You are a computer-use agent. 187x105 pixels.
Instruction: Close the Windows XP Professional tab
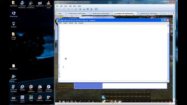click(136, 13)
